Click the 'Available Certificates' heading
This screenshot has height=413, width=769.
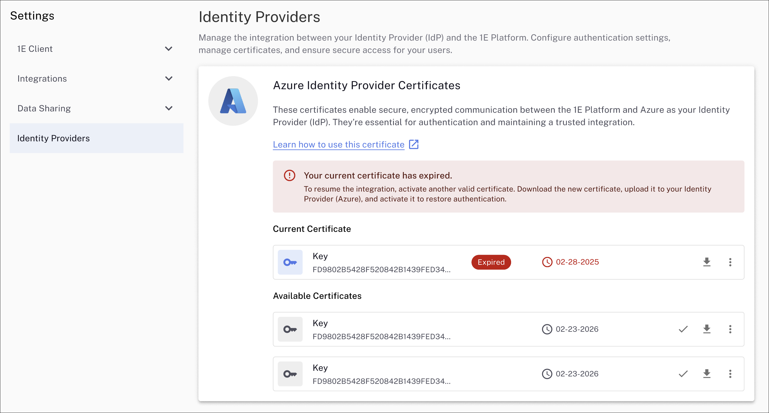pyautogui.click(x=317, y=296)
